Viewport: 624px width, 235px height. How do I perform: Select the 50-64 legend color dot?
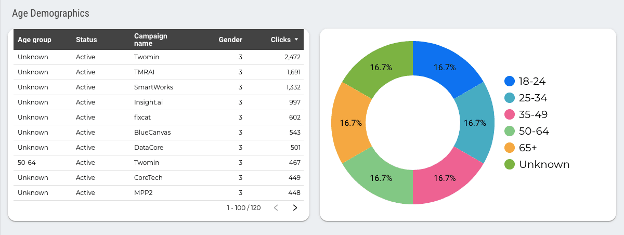click(x=510, y=131)
